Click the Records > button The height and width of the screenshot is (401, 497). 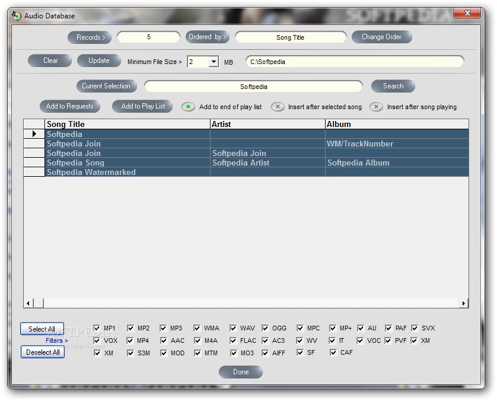90,37
